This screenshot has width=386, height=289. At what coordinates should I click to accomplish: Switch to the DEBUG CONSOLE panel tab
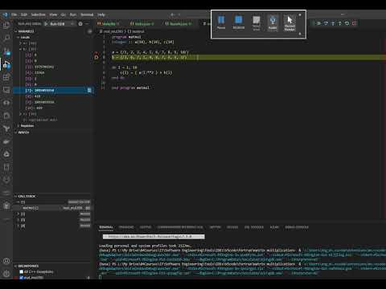pos(297,227)
